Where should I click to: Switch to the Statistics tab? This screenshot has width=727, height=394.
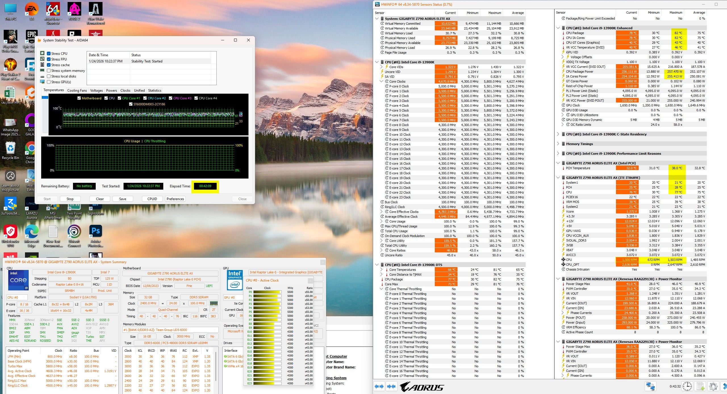click(154, 91)
